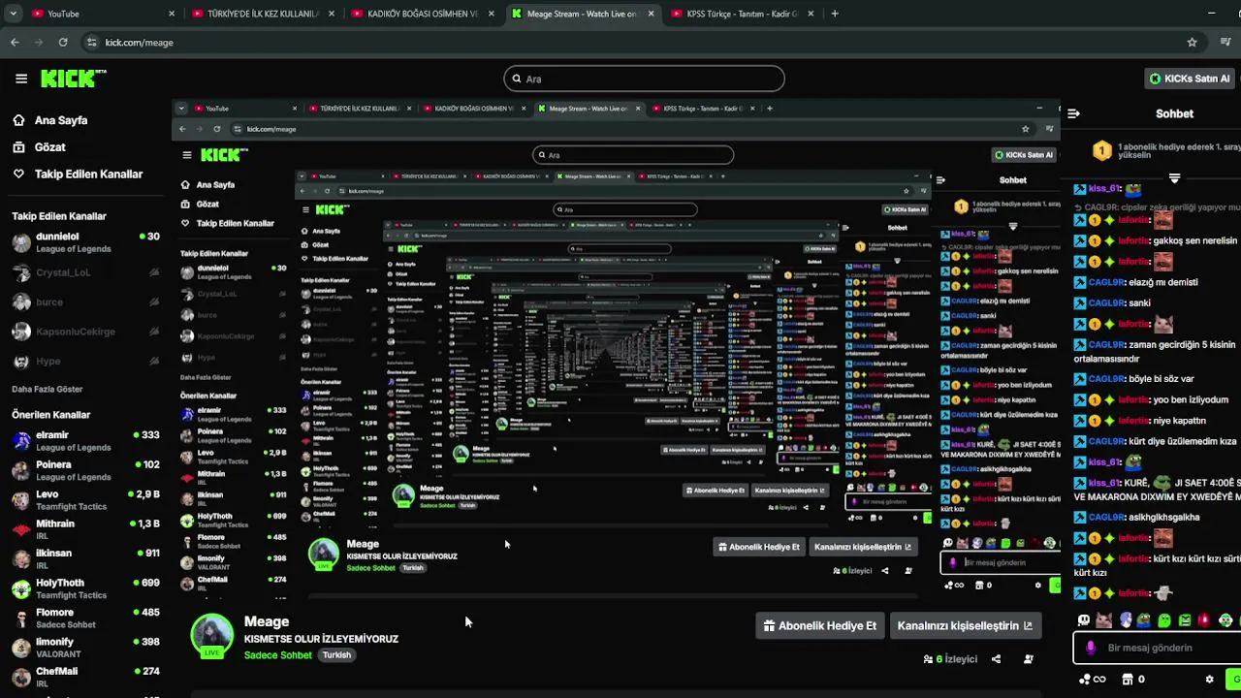Viewport: 1241px width, 698px height.
Task: Expand the gift leaderboard down arrow
Action: pyautogui.click(x=1174, y=178)
